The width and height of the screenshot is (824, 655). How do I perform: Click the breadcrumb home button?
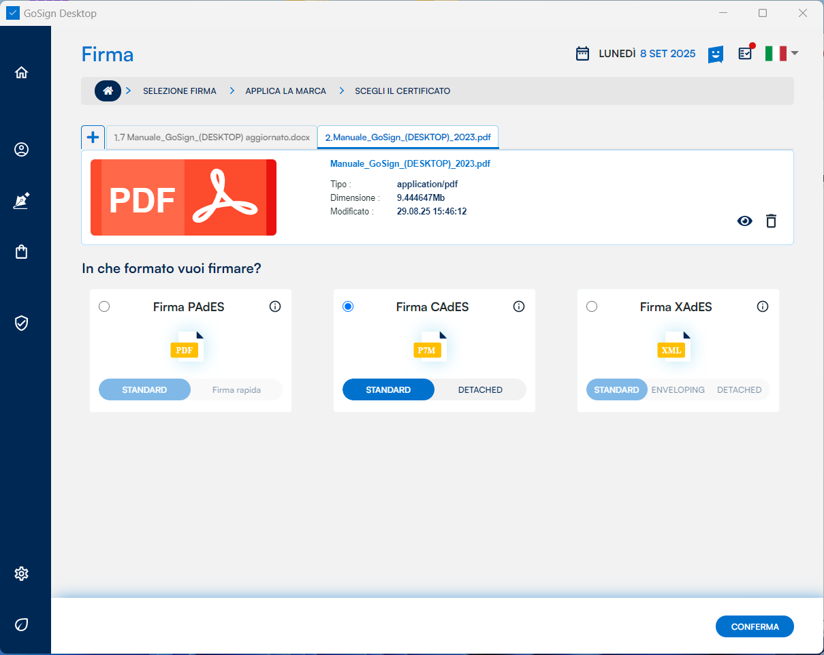pyautogui.click(x=108, y=91)
